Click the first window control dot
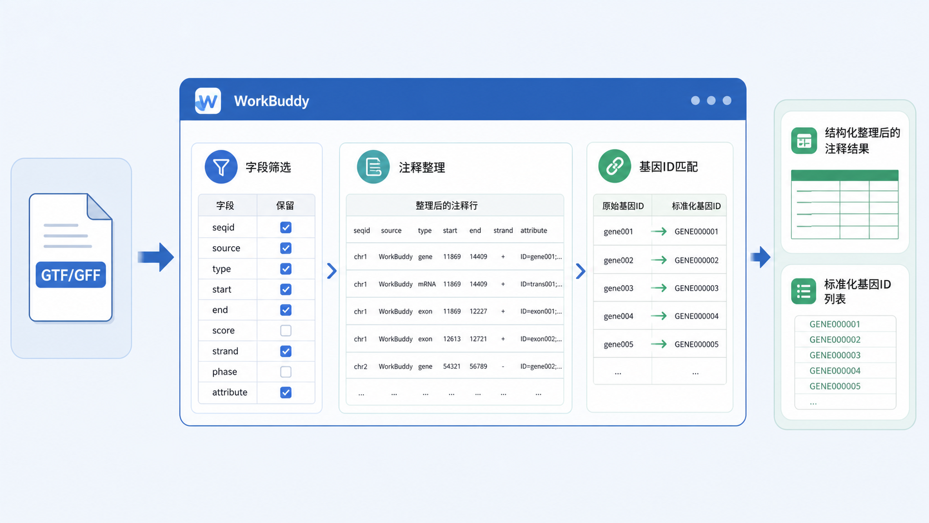The image size is (929, 523). 695,101
